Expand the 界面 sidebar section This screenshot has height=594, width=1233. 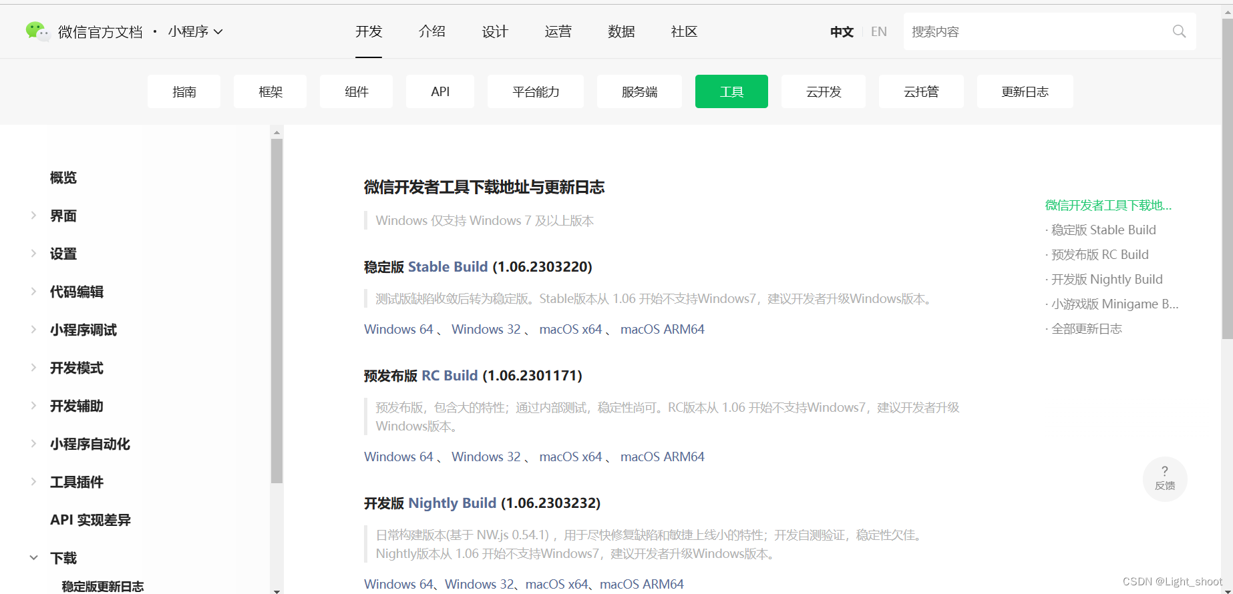coord(33,216)
